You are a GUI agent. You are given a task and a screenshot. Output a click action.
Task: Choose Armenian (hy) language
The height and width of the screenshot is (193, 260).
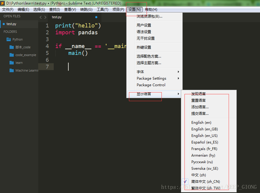209,155
